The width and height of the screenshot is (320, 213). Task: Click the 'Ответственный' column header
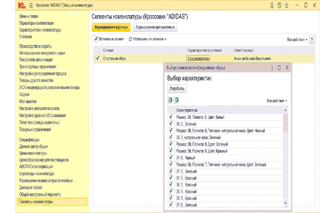[243, 50]
